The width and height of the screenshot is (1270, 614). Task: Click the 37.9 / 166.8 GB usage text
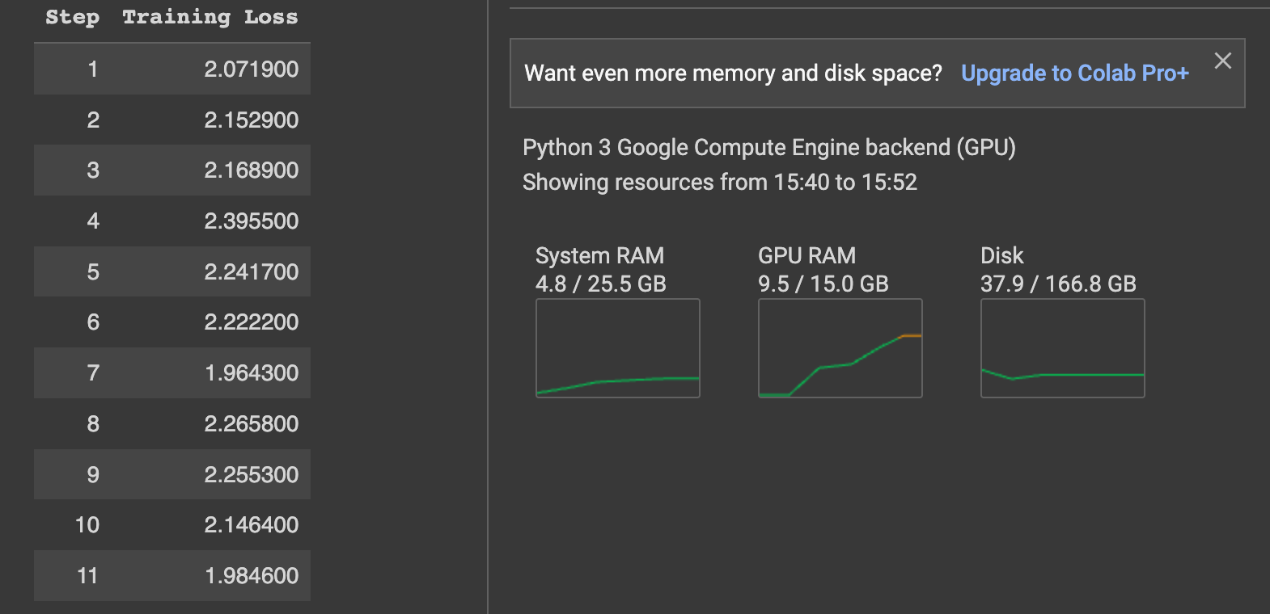(1058, 284)
